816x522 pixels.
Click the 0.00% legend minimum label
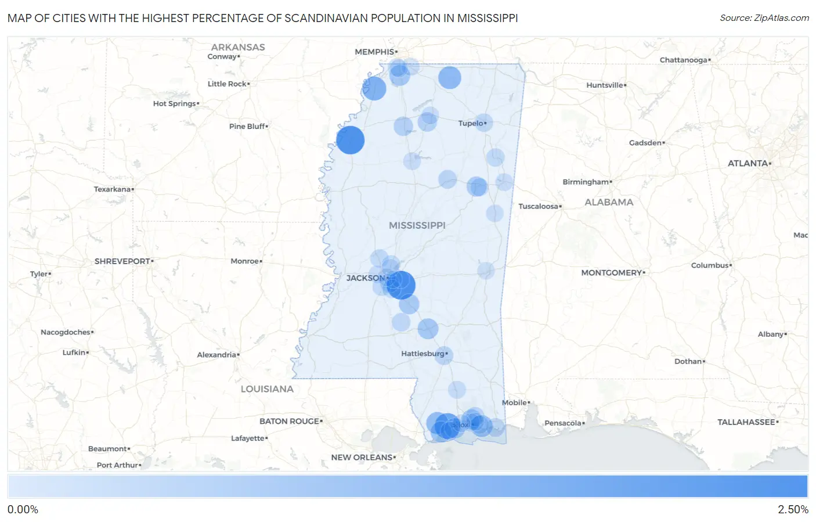click(x=23, y=510)
